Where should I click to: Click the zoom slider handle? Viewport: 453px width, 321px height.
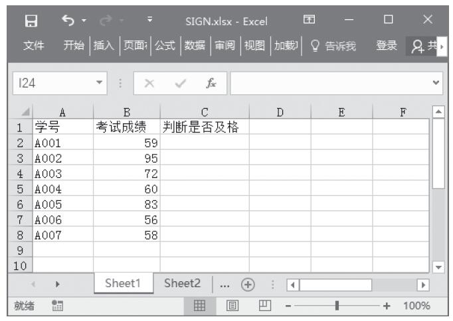[337, 306]
